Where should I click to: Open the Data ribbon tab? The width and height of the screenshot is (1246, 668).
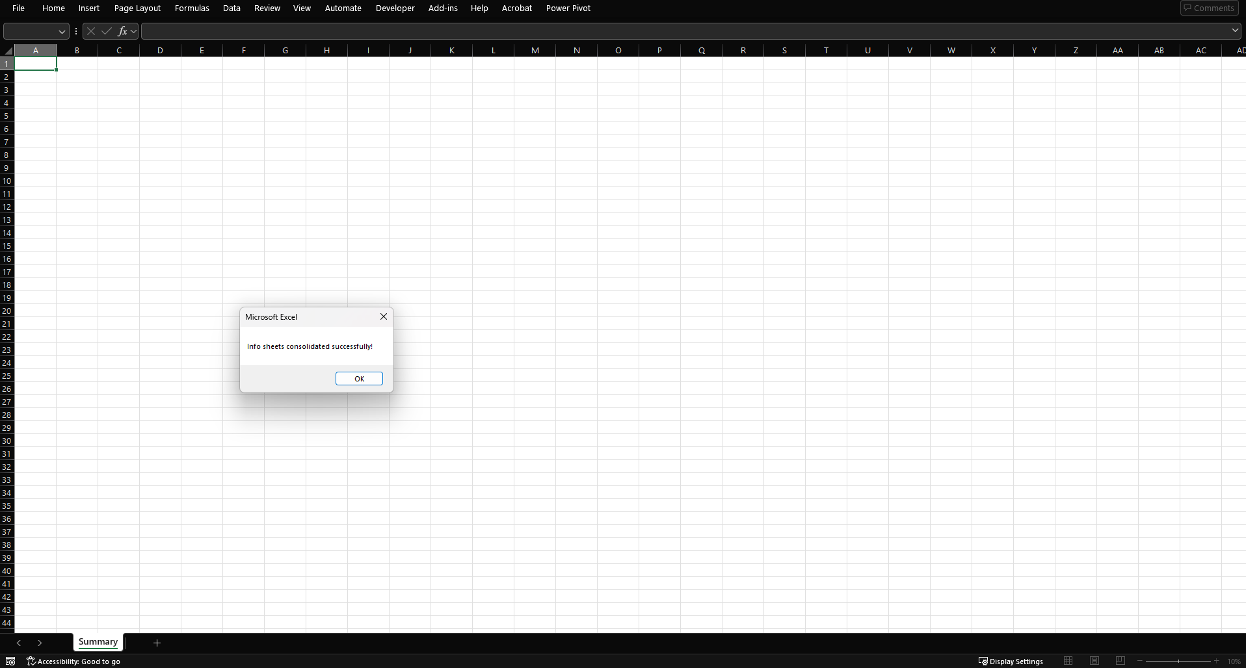click(232, 8)
